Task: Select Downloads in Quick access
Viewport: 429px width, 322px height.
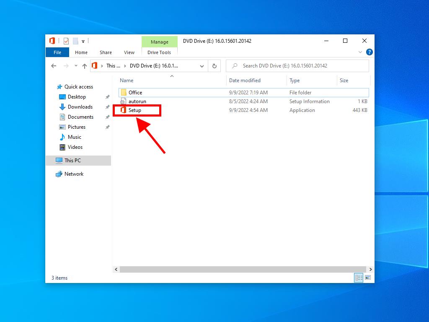Action: 80,107
